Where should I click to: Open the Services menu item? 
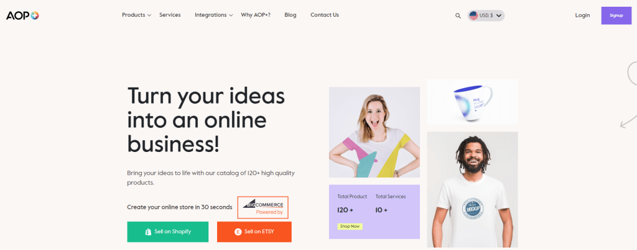coord(170,15)
